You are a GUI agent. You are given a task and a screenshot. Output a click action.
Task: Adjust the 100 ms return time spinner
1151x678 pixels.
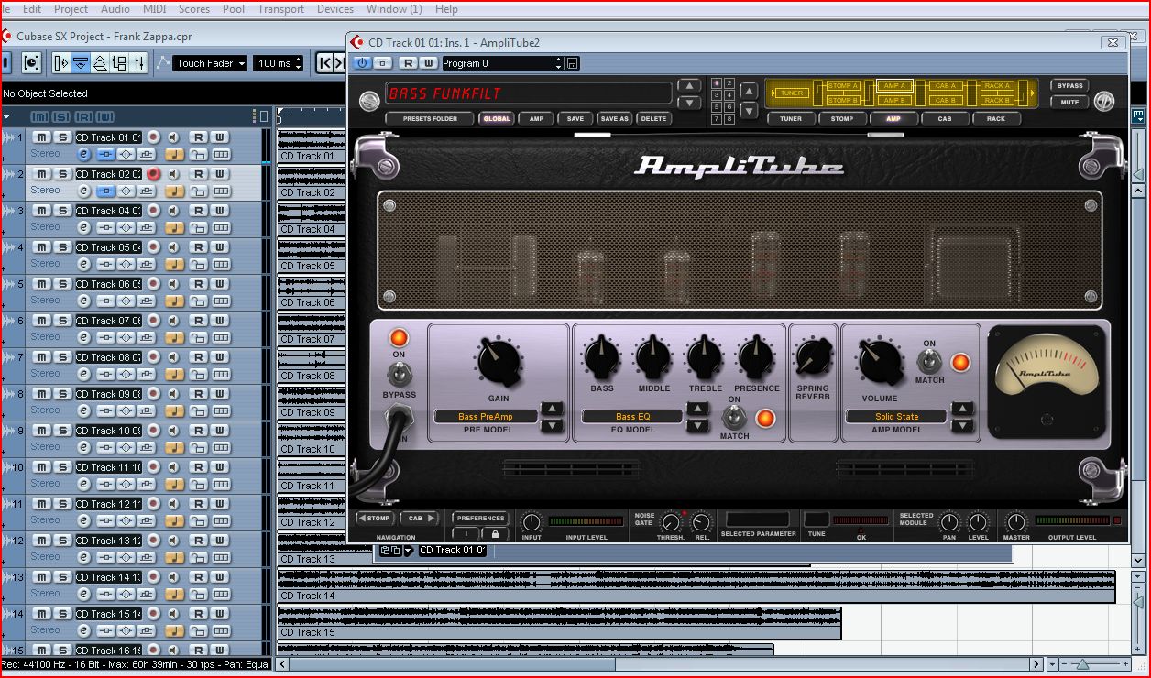pyautogui.click(x=299, y=63)
